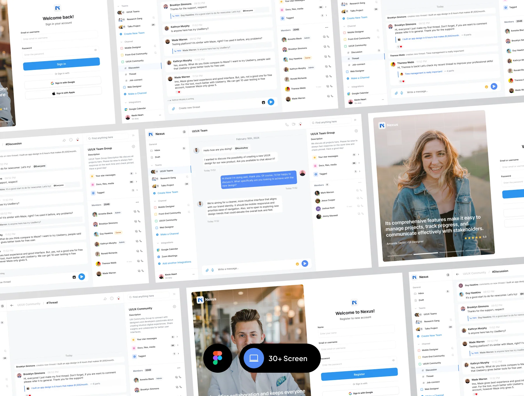Viewport: 524px width, 396px height.
Task: Click the star icon next to Your star messages in UI/UX Team window
Action: click(314, 158)
